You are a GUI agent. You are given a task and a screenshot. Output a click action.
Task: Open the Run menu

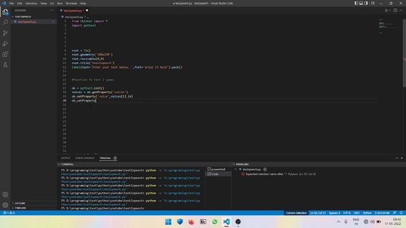tap(60, 3)
